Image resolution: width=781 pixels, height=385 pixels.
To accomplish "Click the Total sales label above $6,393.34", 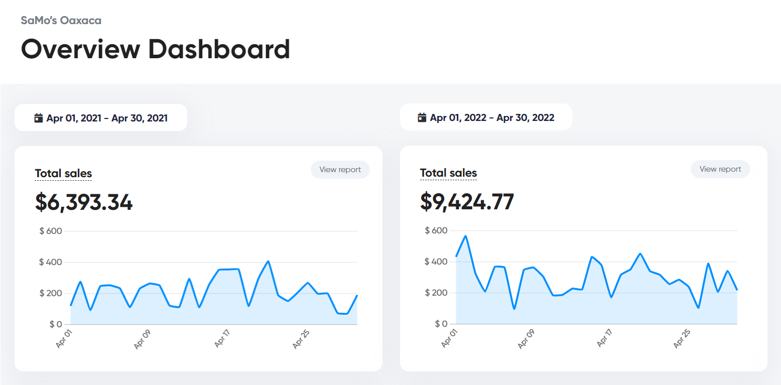I will 63,174.
